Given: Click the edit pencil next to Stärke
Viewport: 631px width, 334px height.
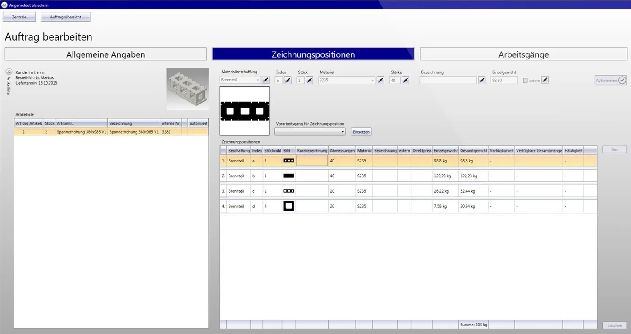Looking at the screenshot, I should (x=405, y=80).
